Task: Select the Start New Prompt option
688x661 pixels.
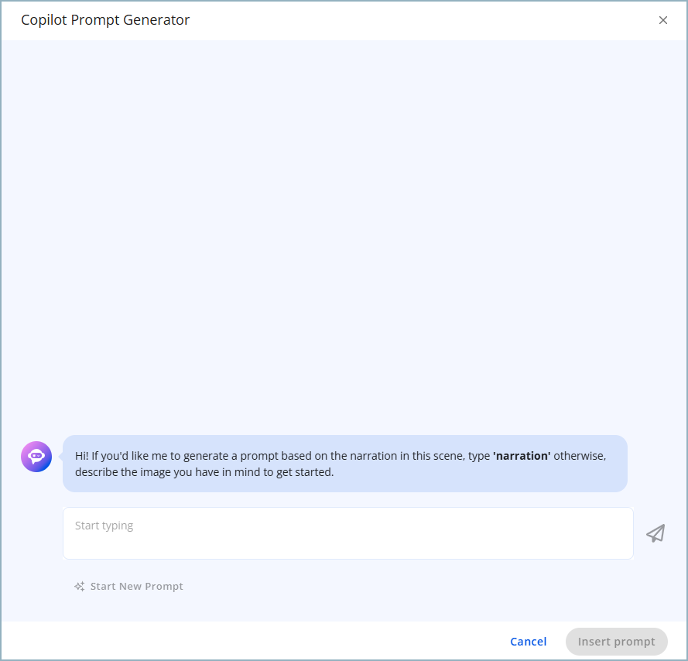Action: click(x=128, y=587)
